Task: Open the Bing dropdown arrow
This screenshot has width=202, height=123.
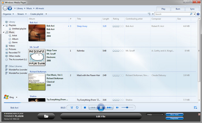Action: (17, 97)
